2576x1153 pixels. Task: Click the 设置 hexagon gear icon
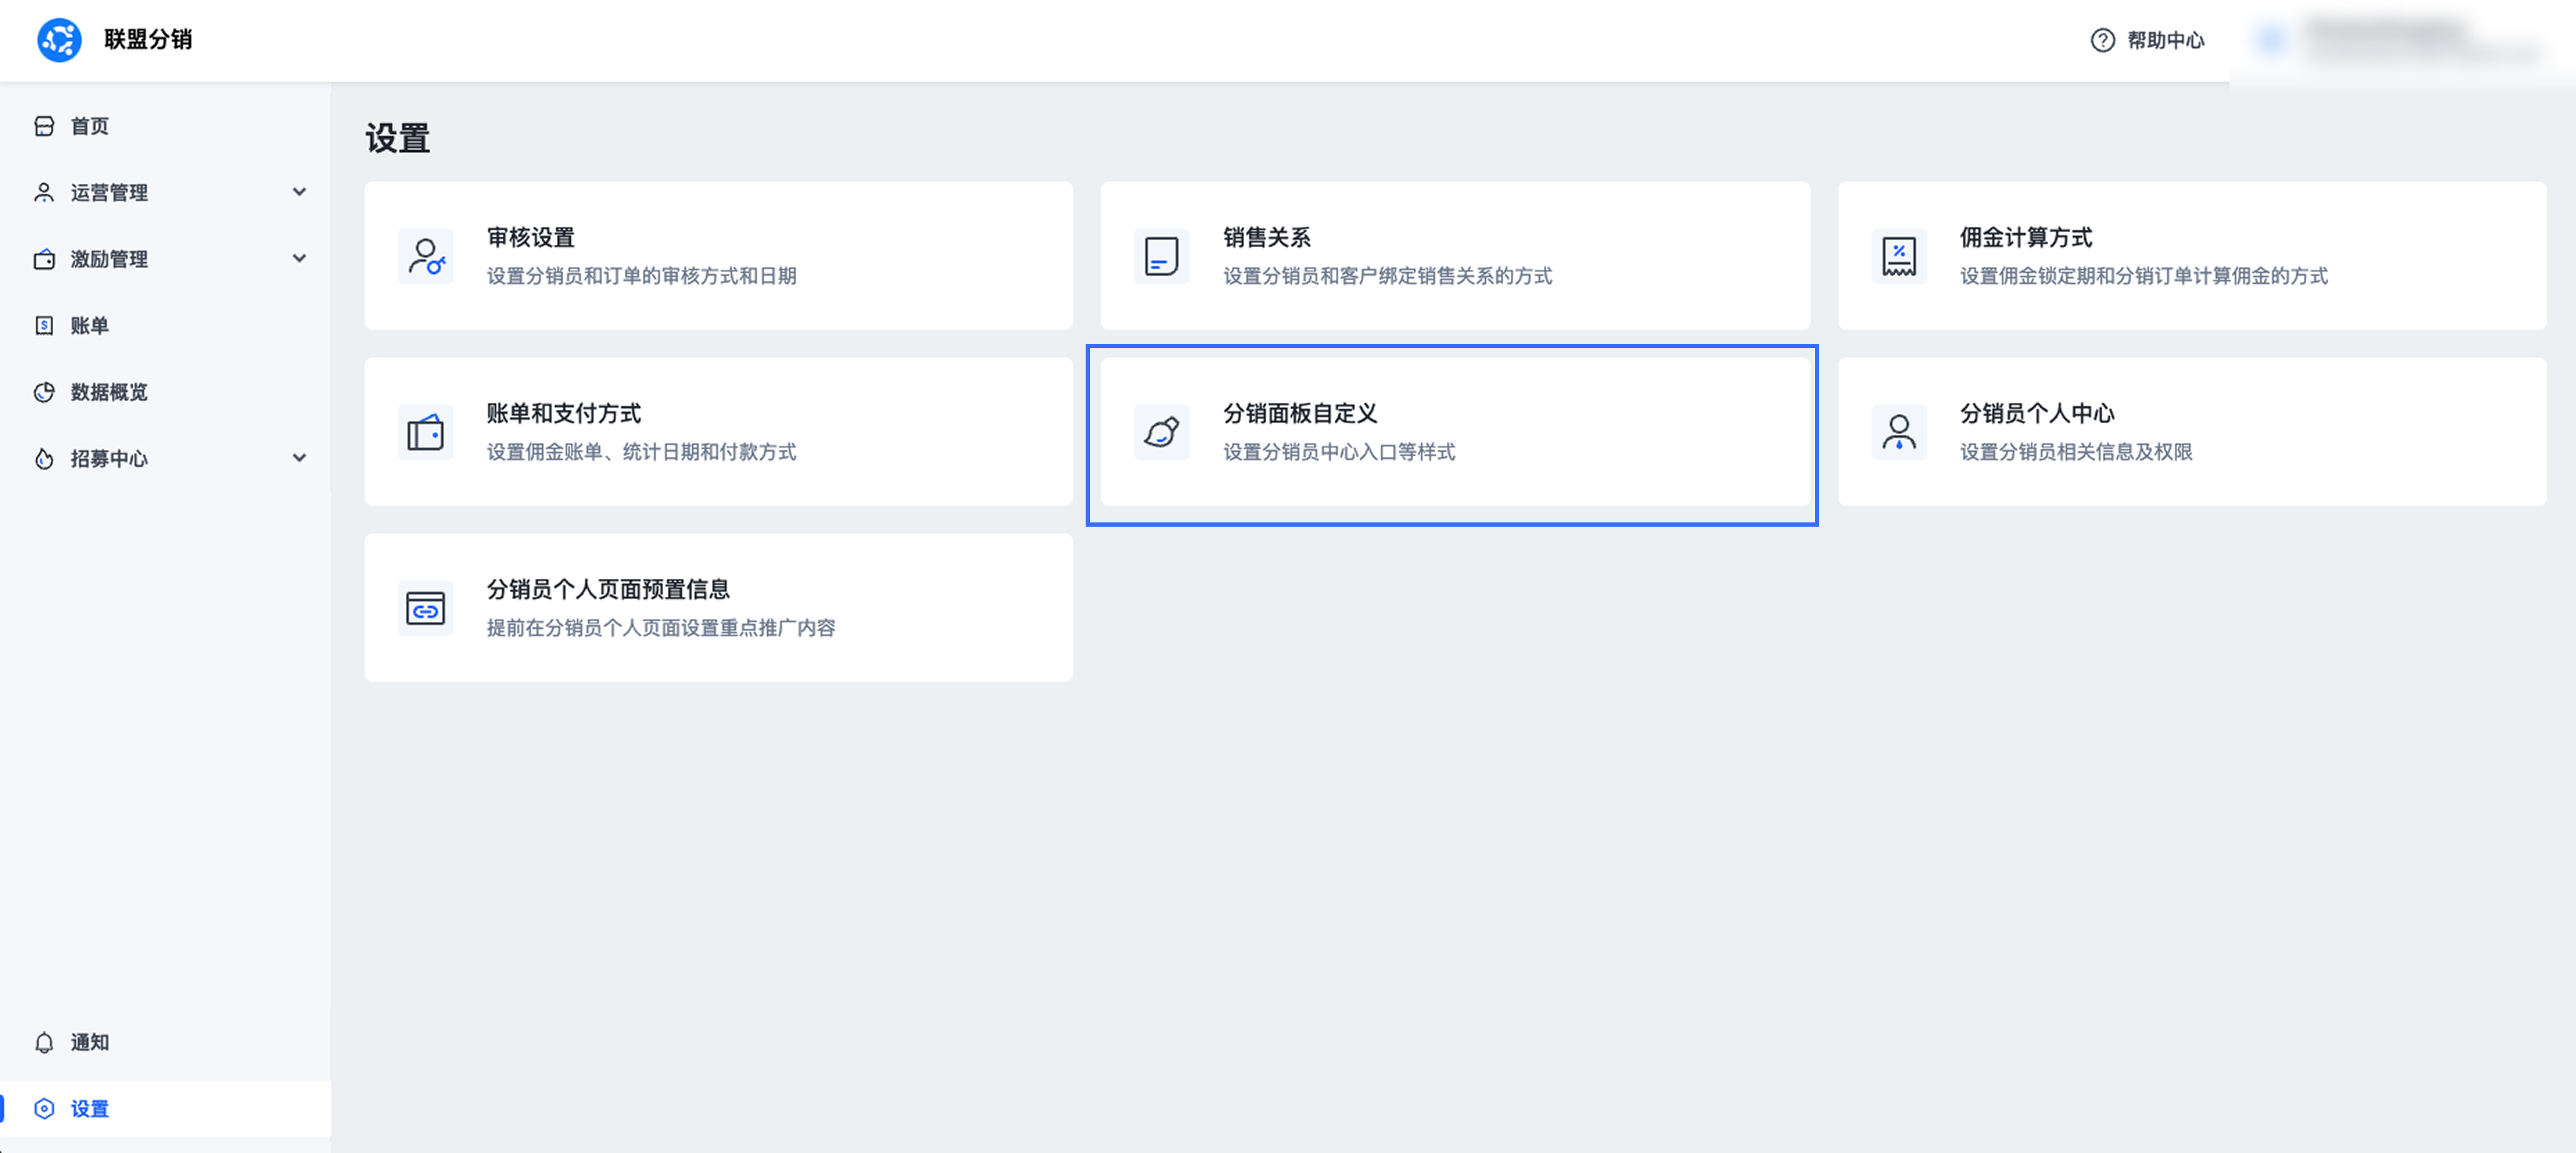(44, 1109)
